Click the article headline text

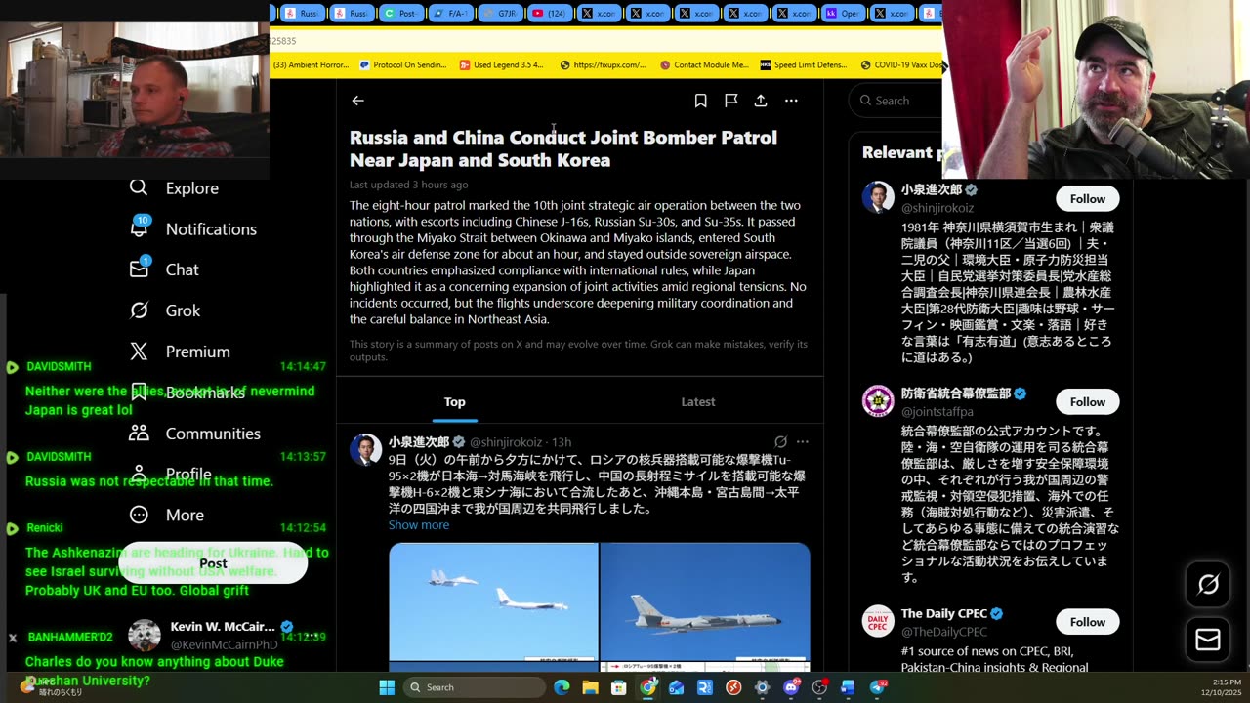click(563, 148)
